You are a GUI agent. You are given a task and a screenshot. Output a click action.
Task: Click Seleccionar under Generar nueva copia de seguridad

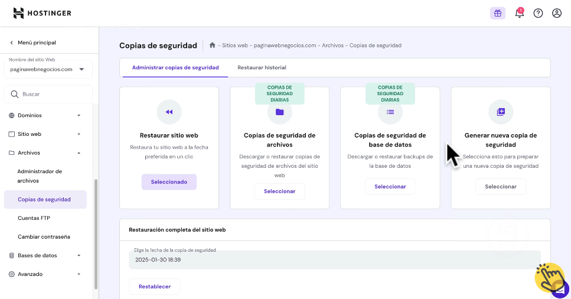[501, 187]
